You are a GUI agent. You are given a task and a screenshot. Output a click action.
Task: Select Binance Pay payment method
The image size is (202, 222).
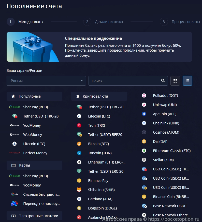98,181
